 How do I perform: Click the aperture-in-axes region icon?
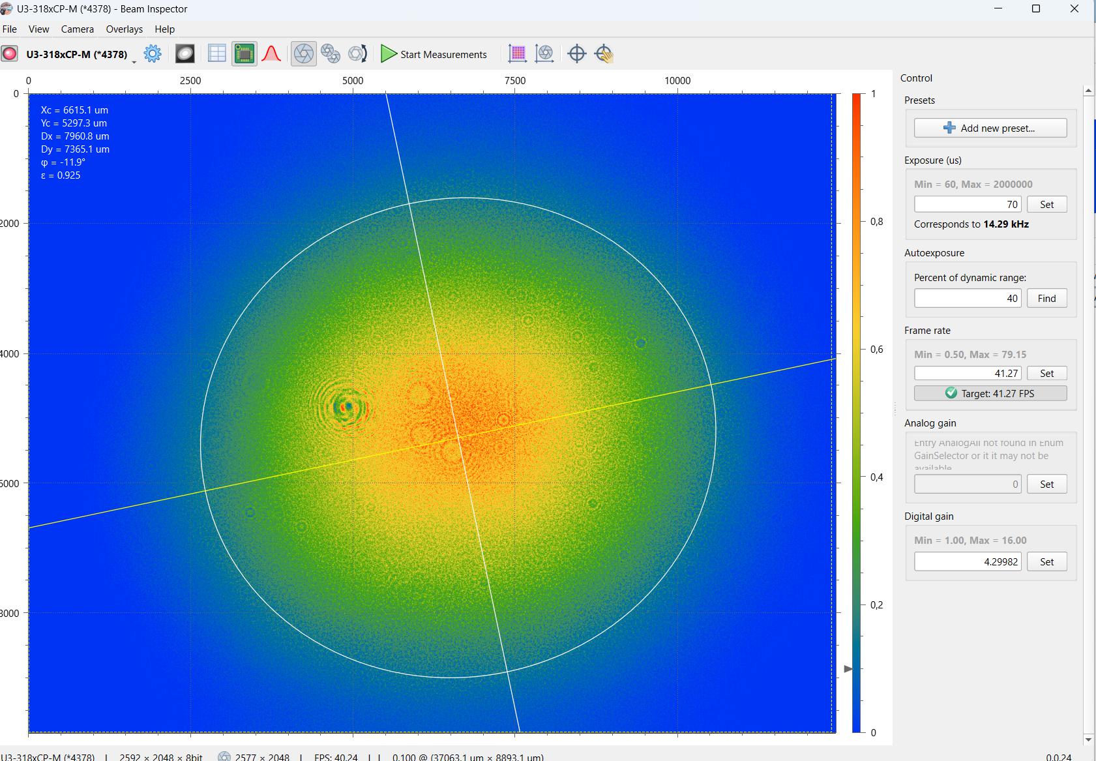(544, 54)
